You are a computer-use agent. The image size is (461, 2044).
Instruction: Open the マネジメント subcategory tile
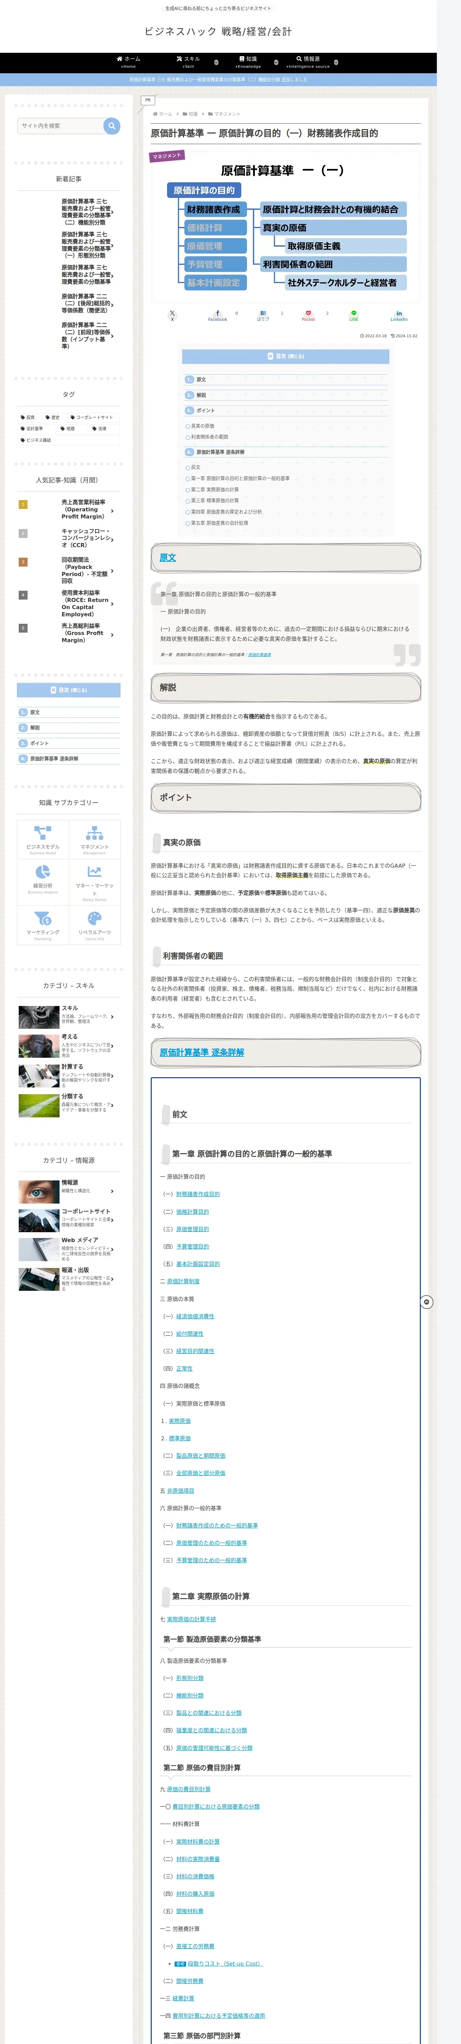pyautogui.click(x=94, y=839)
